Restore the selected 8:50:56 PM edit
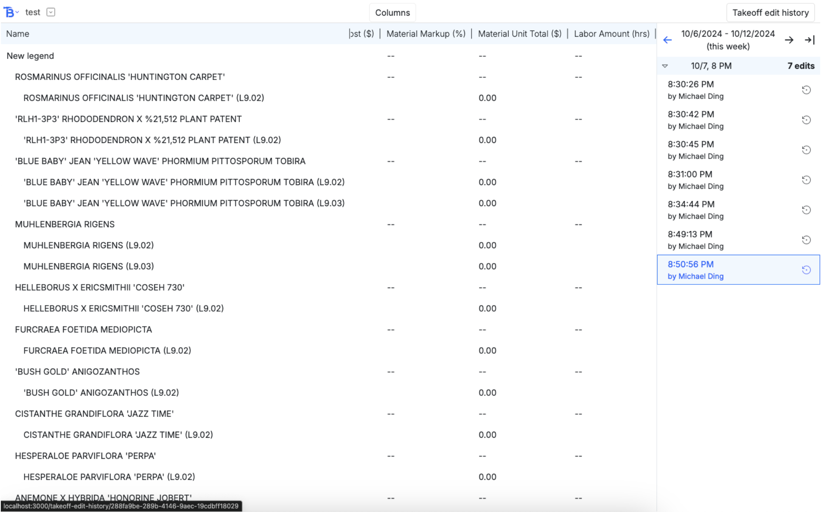 [x=806, y=270]
